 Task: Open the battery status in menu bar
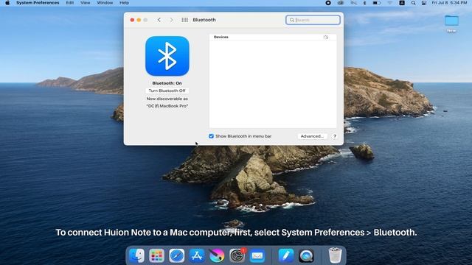tap(377, 3)
